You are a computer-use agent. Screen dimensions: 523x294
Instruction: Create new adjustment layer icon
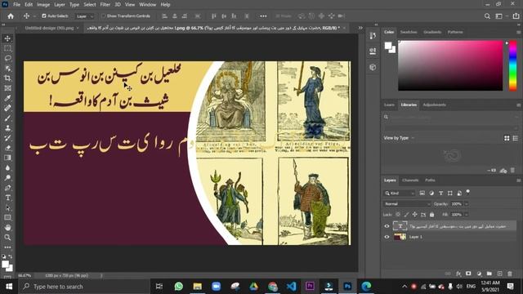(479, 274)
